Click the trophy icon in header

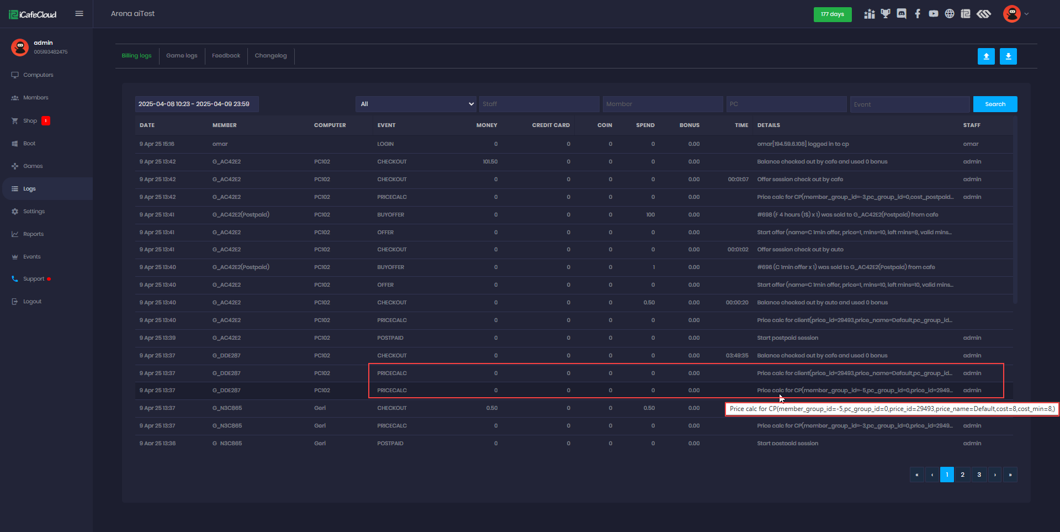click(886, 14)
